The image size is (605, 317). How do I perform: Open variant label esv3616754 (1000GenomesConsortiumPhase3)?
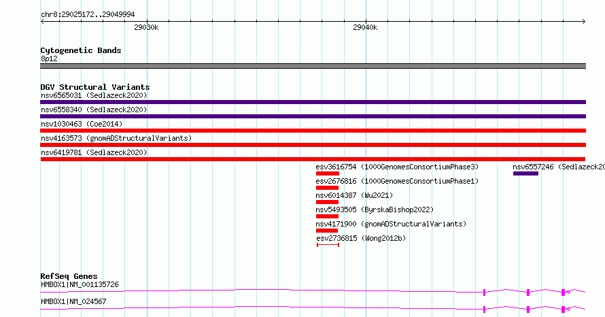click(397, 167)
